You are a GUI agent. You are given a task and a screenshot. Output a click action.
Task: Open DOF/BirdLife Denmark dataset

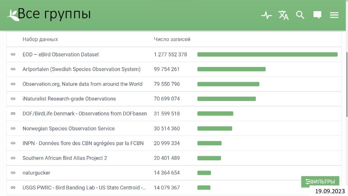pos(85,114)
